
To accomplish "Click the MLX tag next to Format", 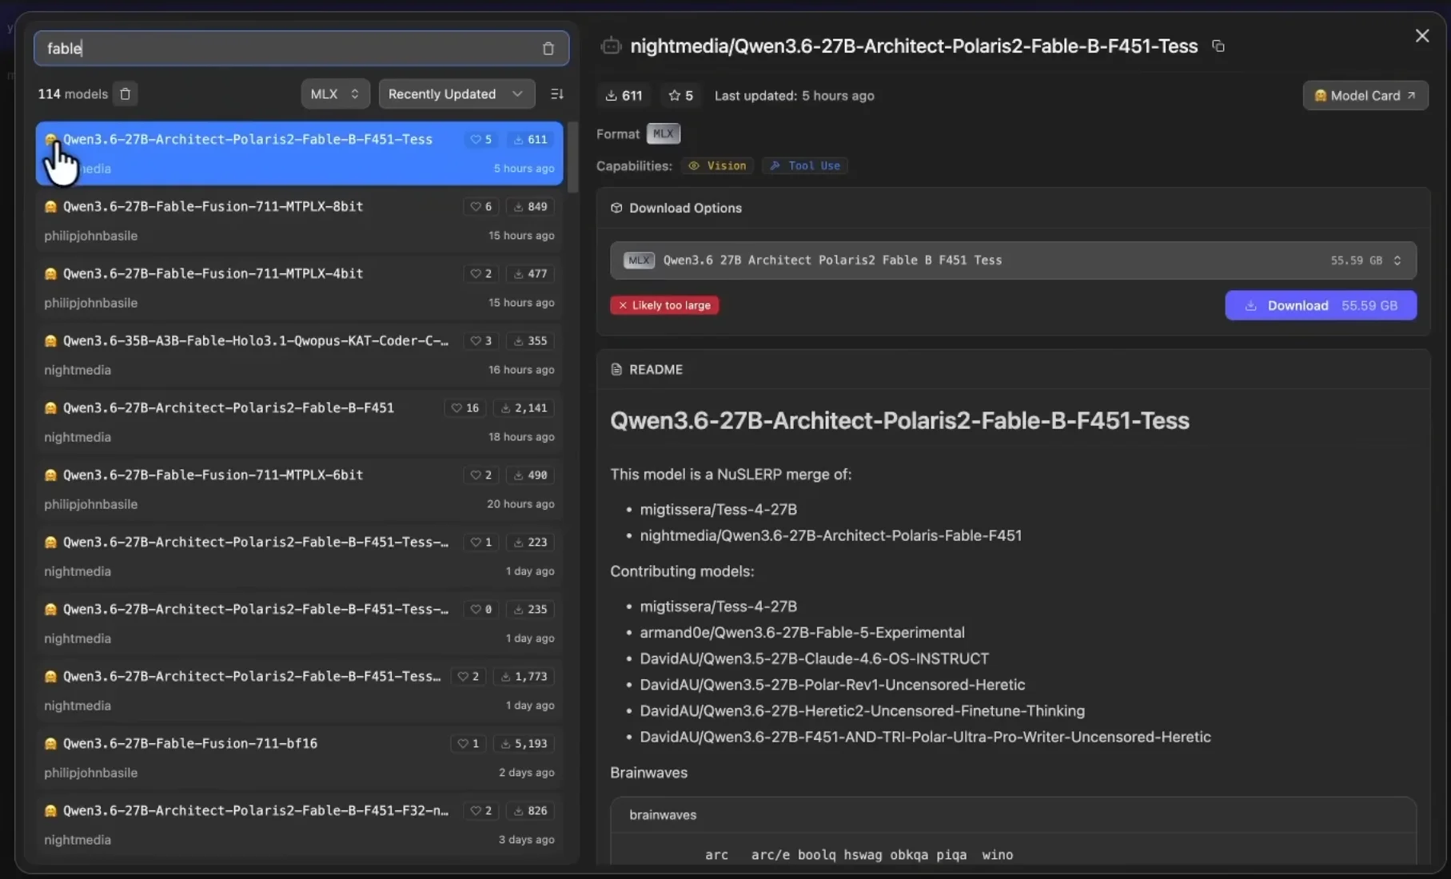I will pos(663,134).
